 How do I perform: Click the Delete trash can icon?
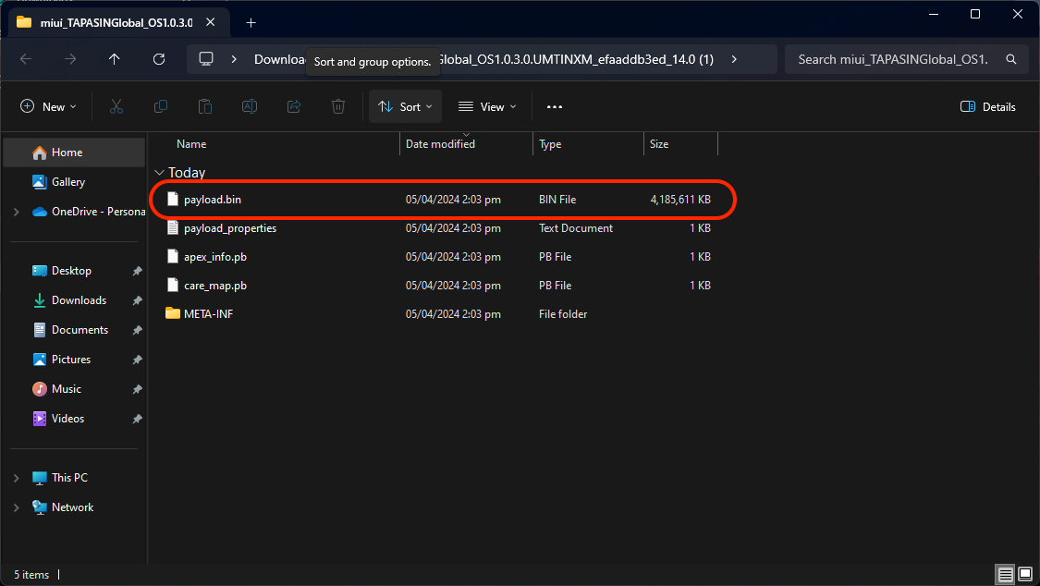[x=338, y=106]
